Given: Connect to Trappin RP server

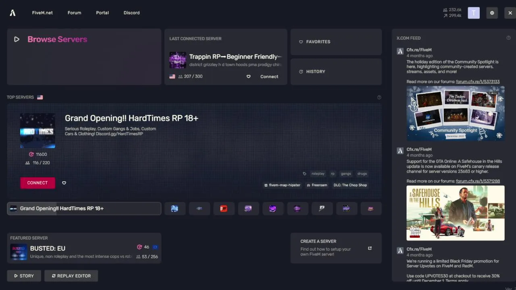Looking at the screenshot, I should click(269, 77).
